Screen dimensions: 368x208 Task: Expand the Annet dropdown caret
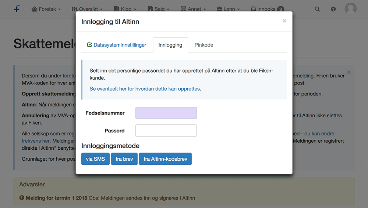pos(205,10)
